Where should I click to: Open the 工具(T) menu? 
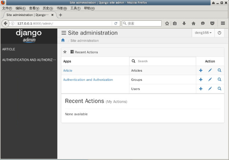(75, 8)
